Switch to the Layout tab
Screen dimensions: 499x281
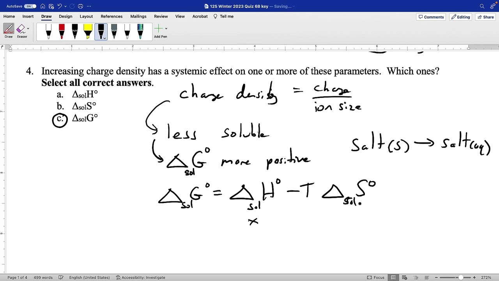click(x=86, y=16)
